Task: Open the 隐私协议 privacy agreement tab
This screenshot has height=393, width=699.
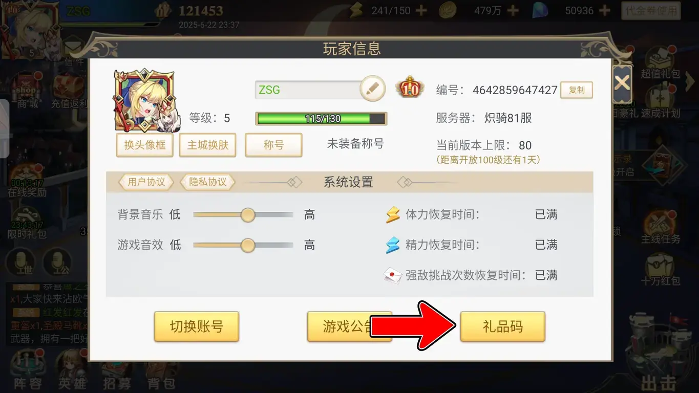Action: point(207,182)
